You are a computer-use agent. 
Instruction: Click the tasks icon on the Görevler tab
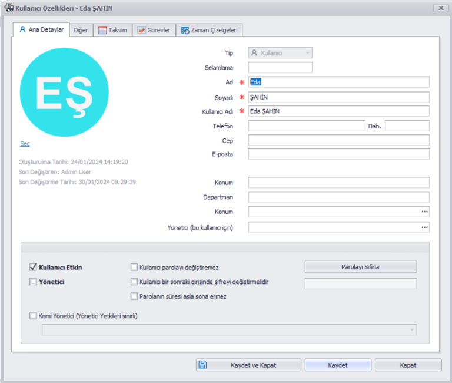click(x=142, y=30)
